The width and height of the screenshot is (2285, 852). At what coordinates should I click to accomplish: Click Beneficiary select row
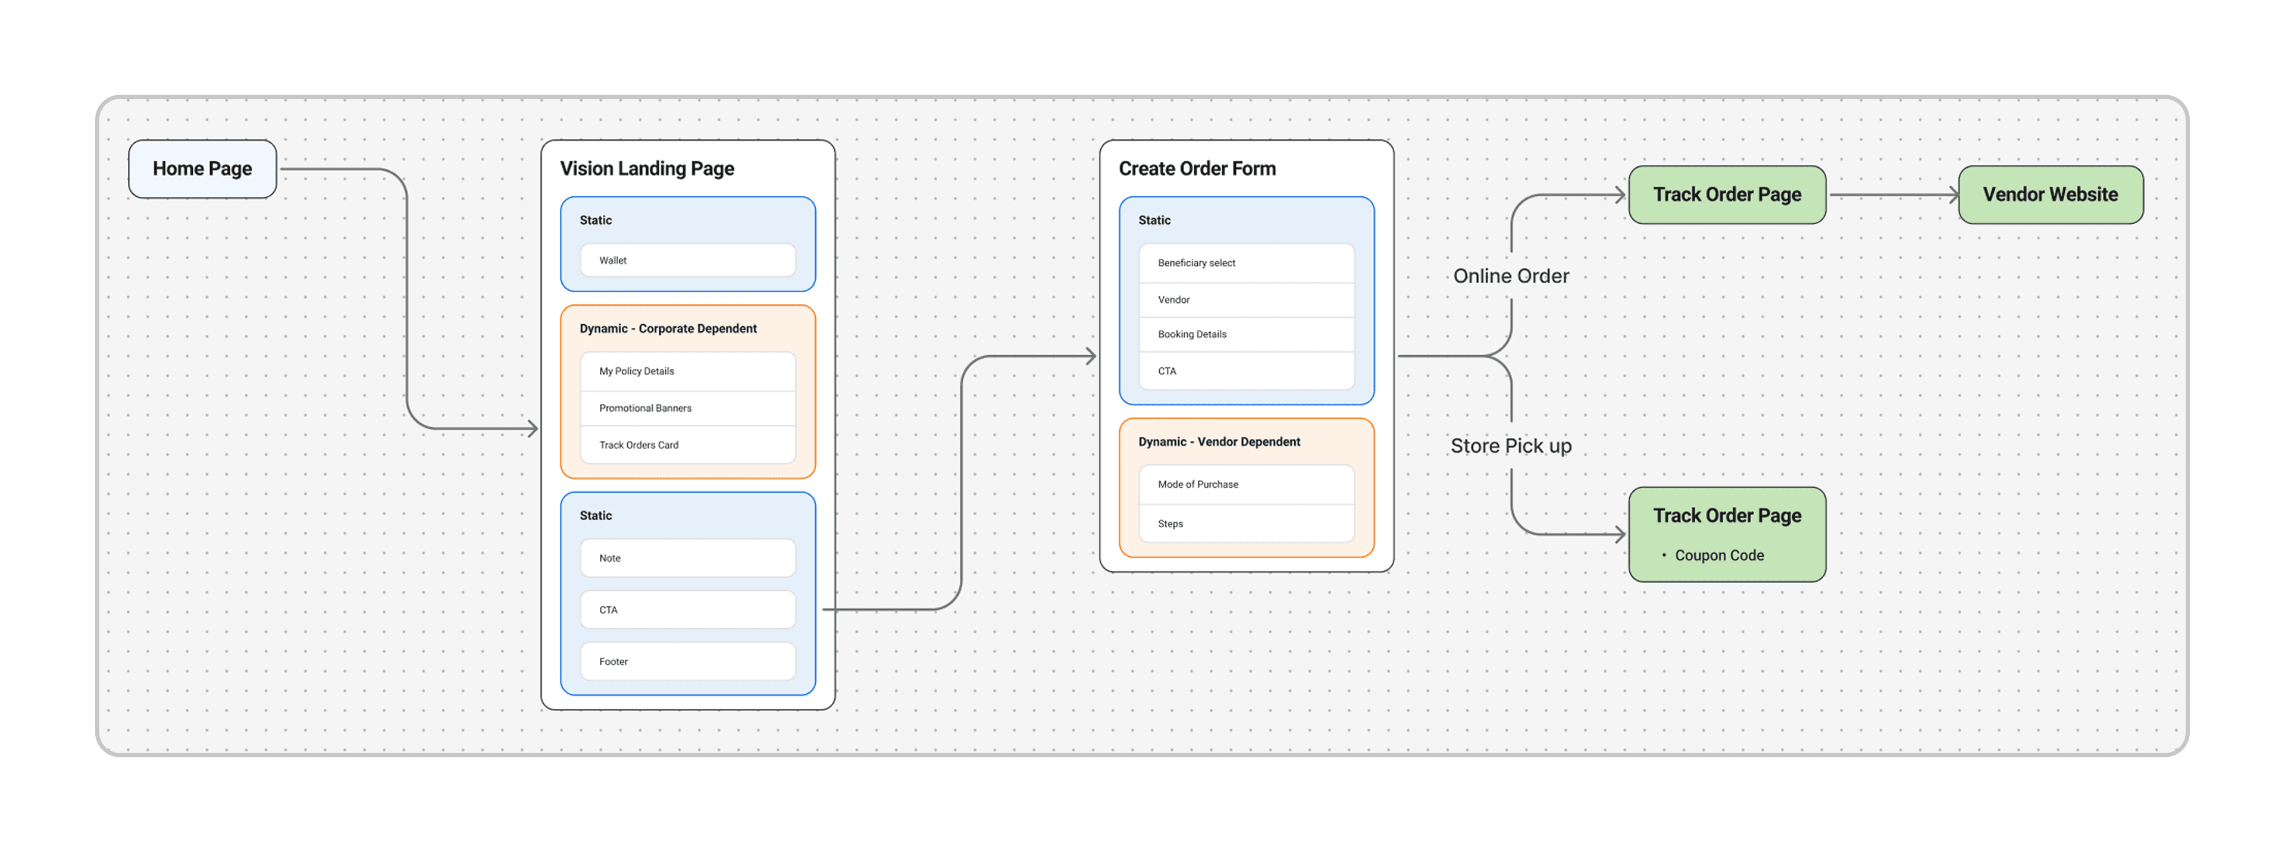click(1245, 264)
